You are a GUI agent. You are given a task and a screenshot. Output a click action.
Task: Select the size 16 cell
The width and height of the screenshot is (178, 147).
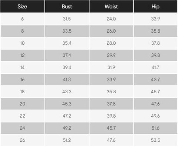coord(22,80)
